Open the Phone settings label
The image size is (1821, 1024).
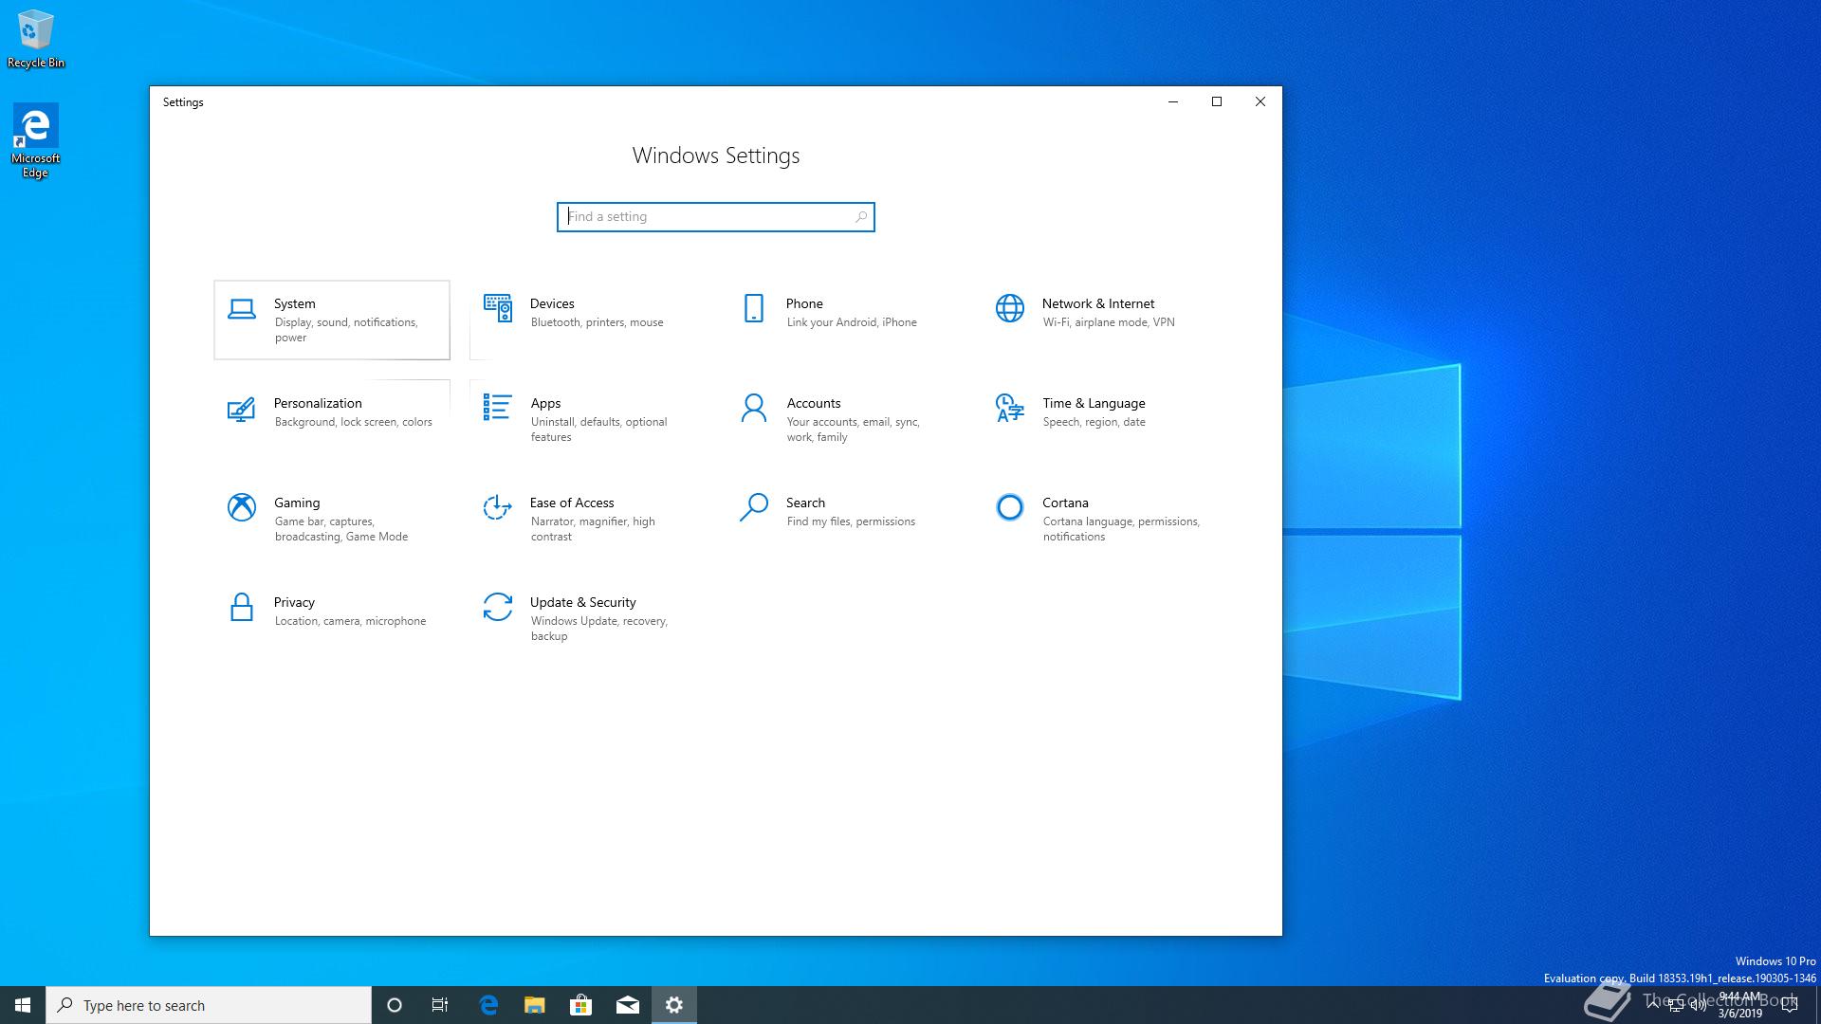tap(804, 303)
